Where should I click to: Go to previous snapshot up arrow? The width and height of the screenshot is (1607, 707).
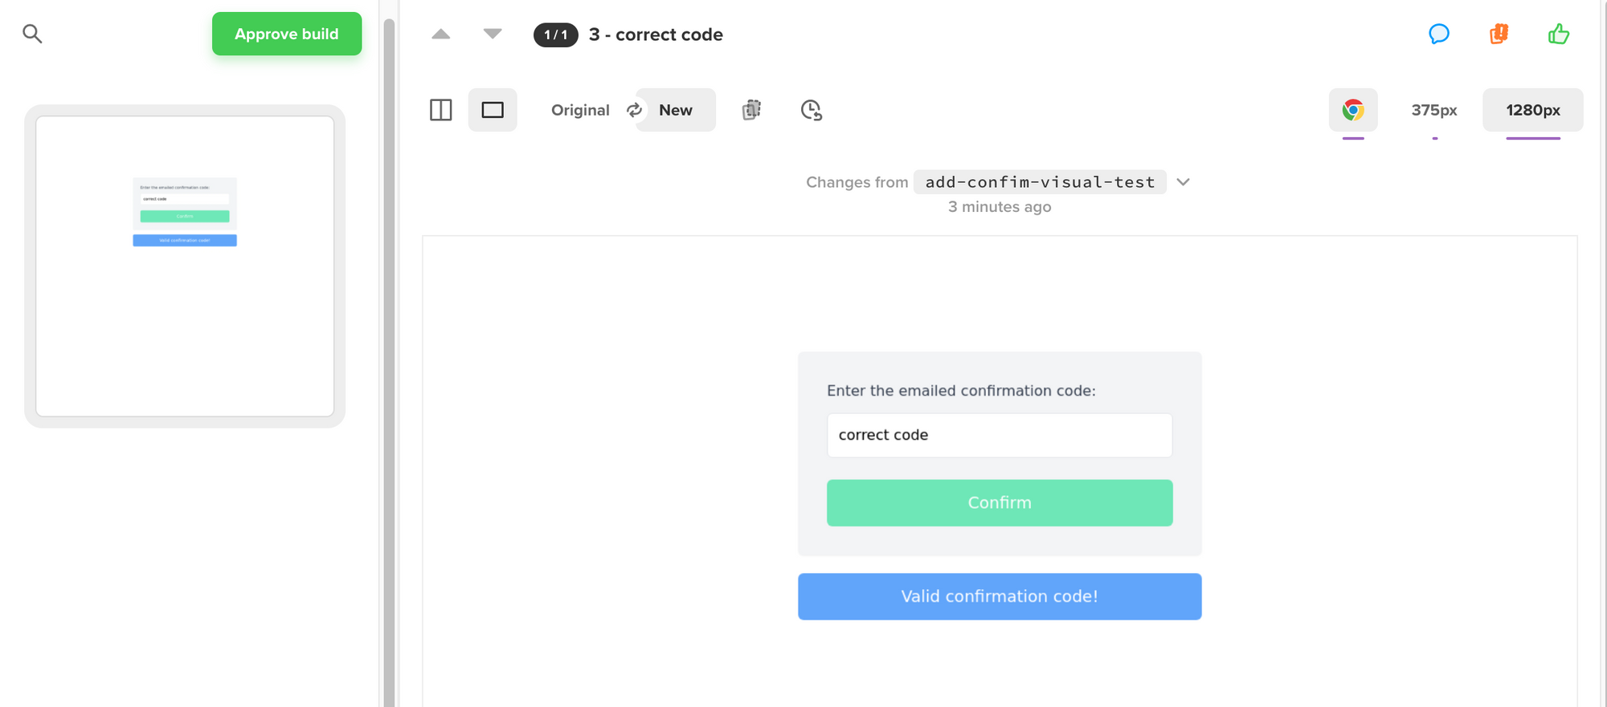point(441,34)
